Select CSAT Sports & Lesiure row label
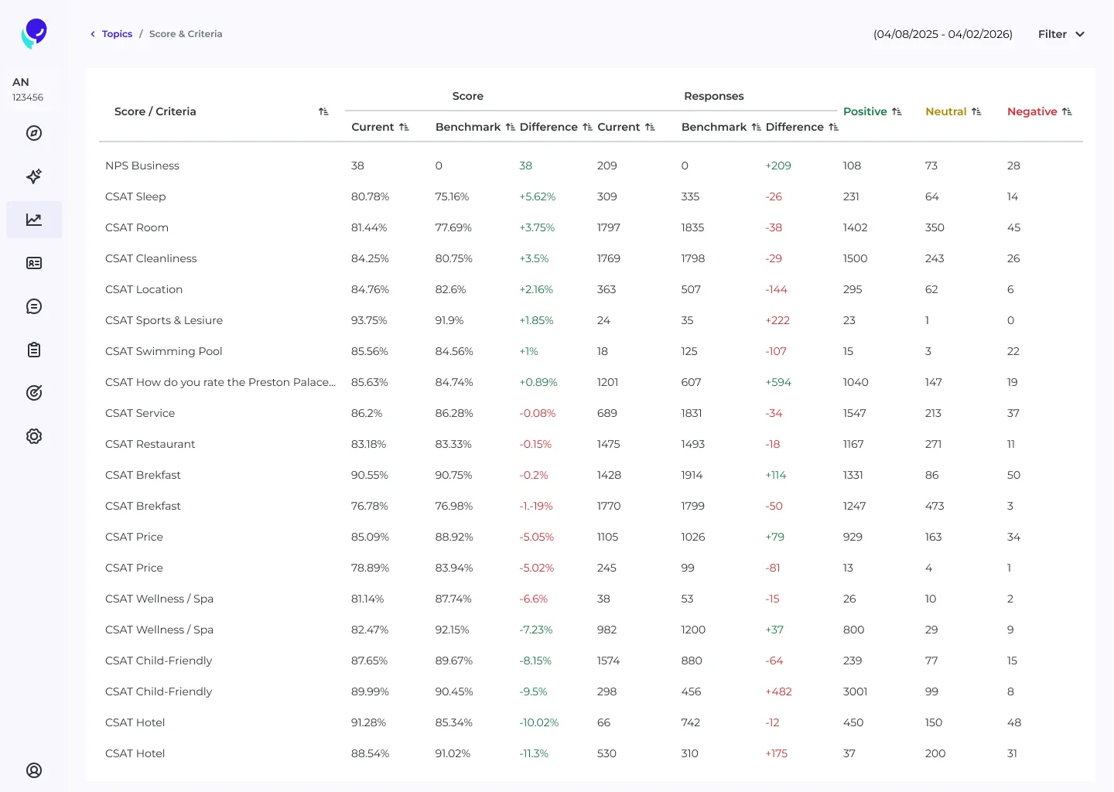 [x=164, y=320]
